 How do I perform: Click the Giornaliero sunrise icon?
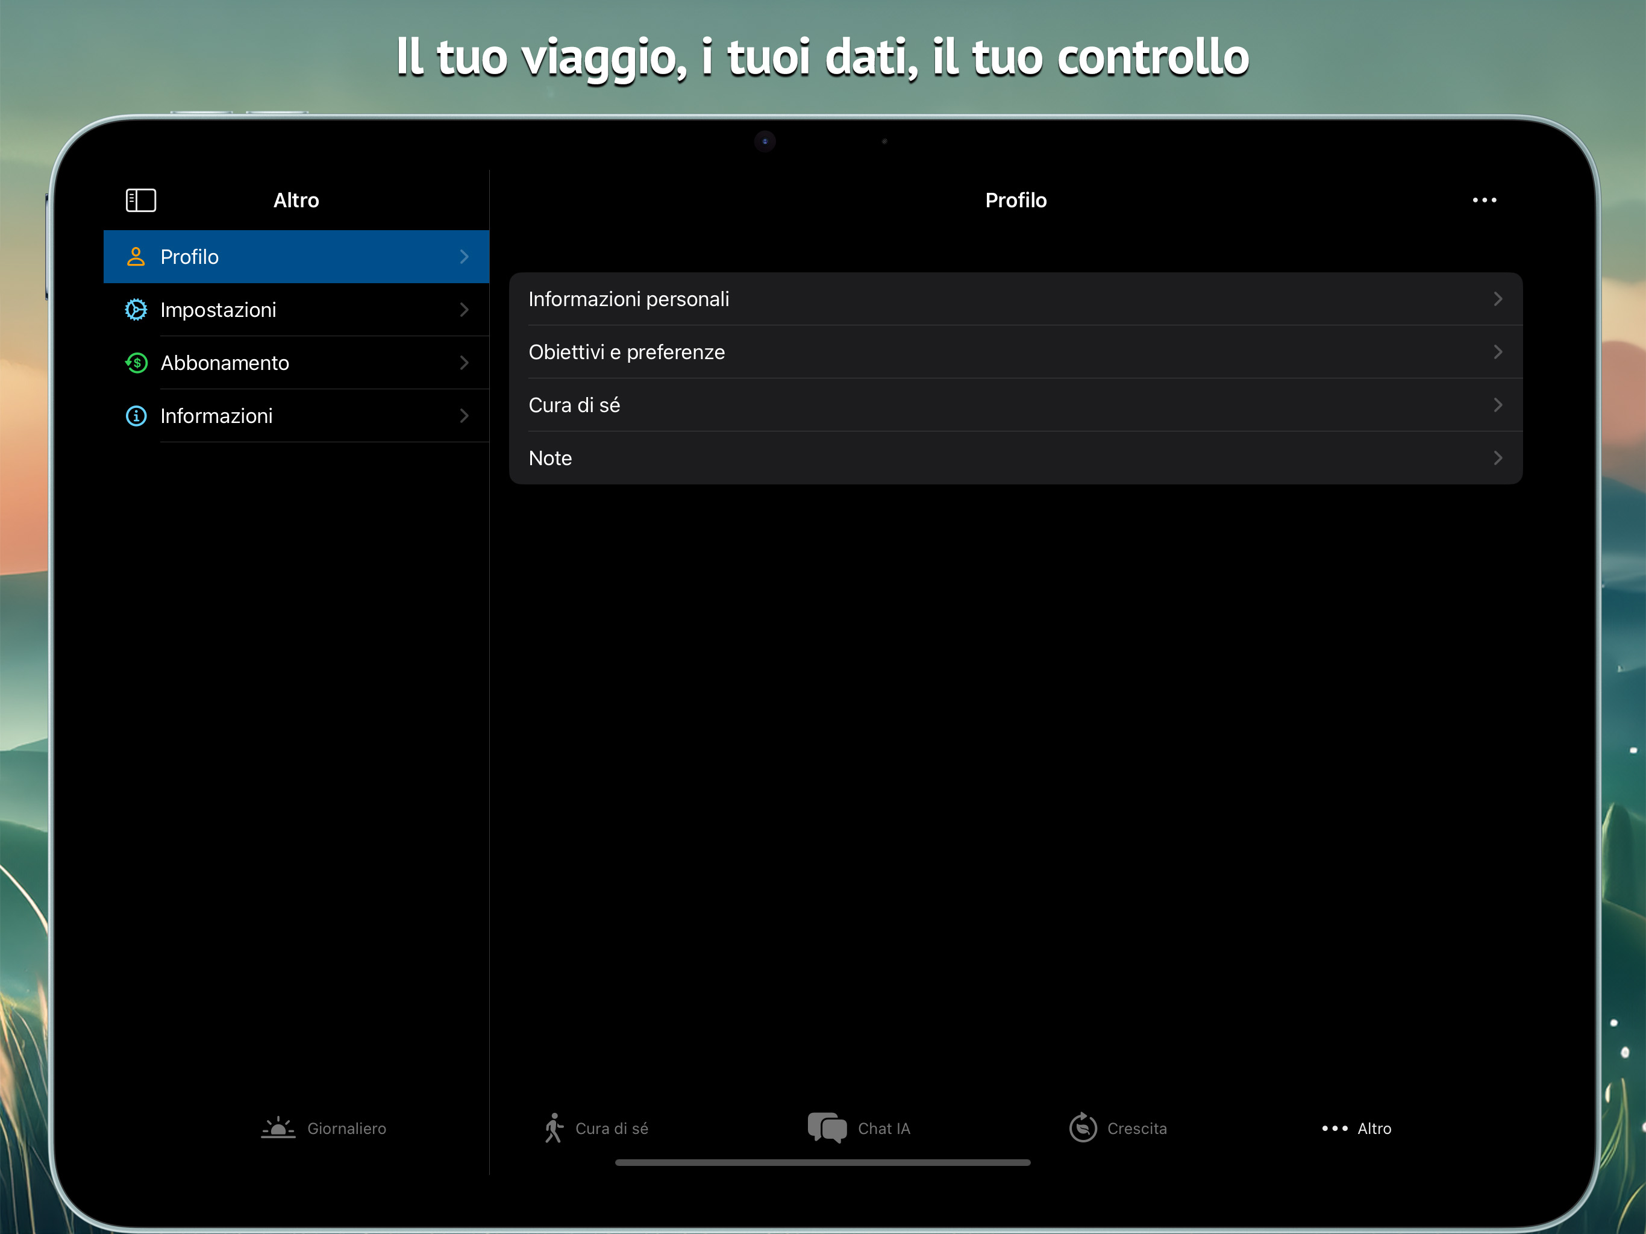tap(278, 1129)
